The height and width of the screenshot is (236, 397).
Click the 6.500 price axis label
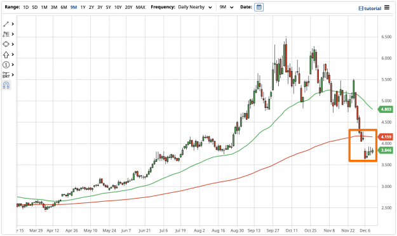point(386,37)
